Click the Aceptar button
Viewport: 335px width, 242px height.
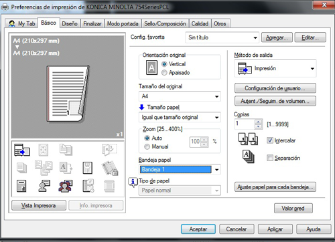click(198, 229)
